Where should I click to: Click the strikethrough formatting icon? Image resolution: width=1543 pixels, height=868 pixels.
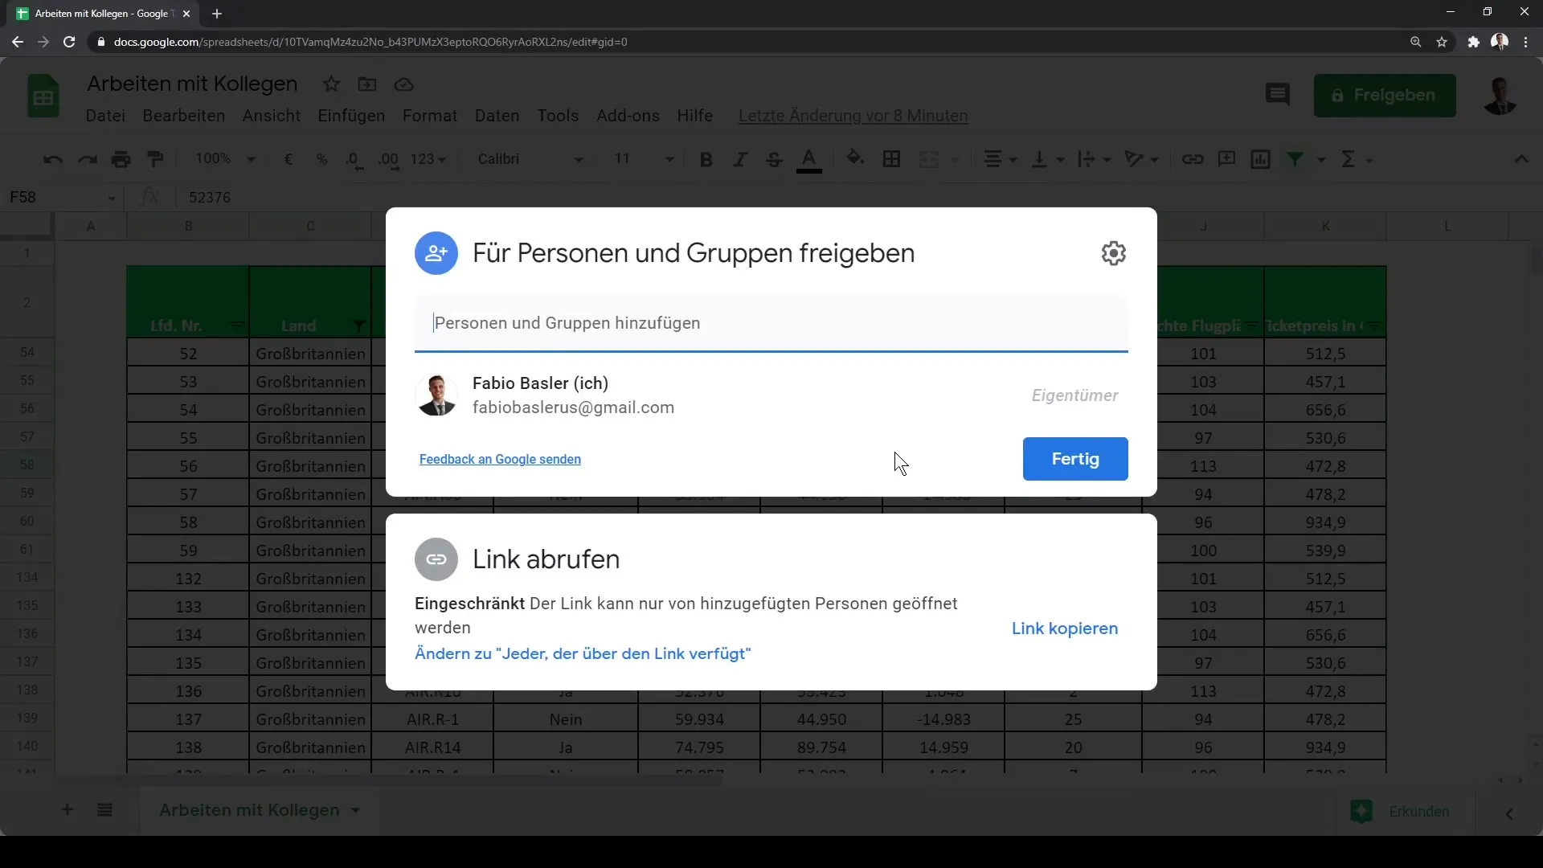point(775,159)
